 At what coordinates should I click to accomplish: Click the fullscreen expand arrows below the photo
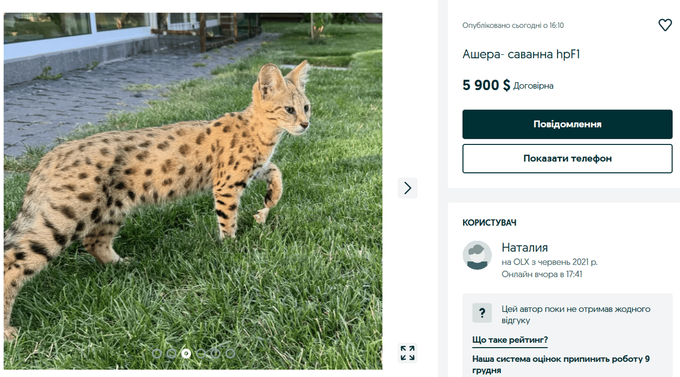(x=407, y=354)
